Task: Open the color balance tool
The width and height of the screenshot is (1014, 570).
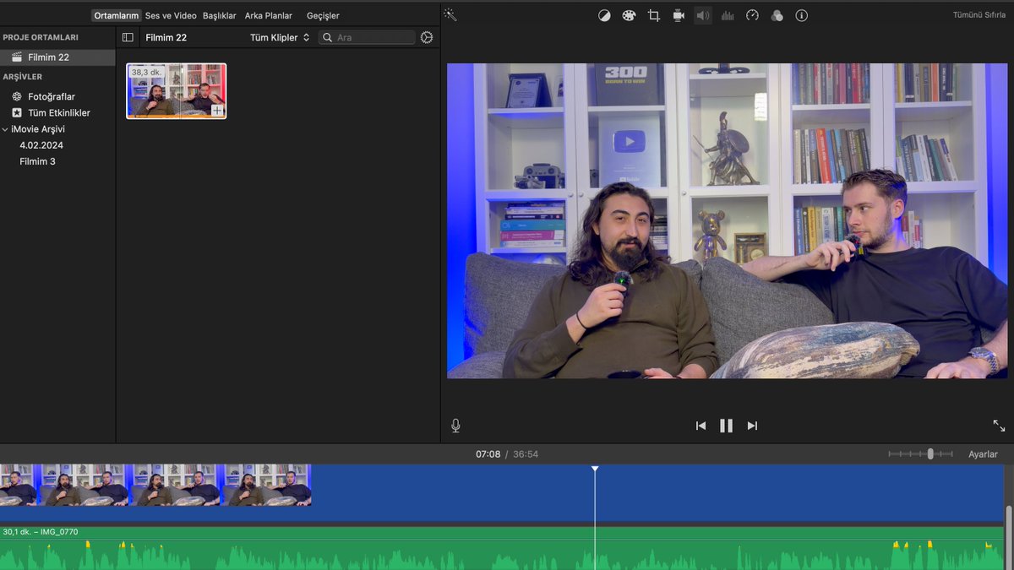Action: (x=604, y=15)
